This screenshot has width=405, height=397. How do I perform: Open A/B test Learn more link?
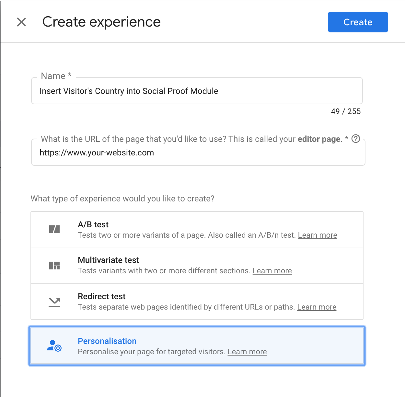[x=318, y=235]
